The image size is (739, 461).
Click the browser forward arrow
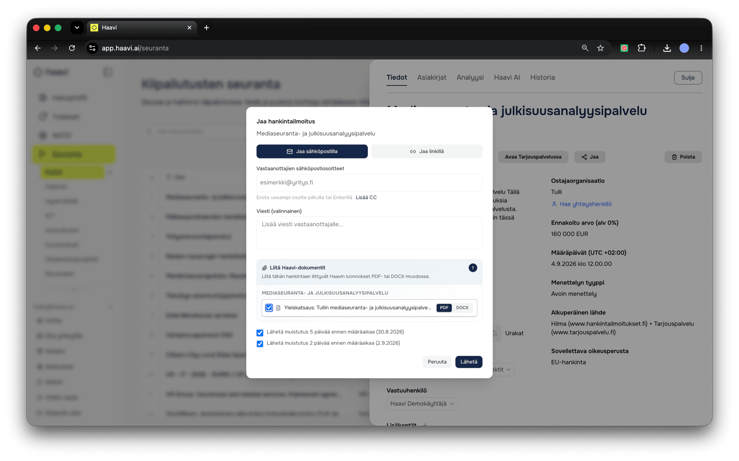55,48
